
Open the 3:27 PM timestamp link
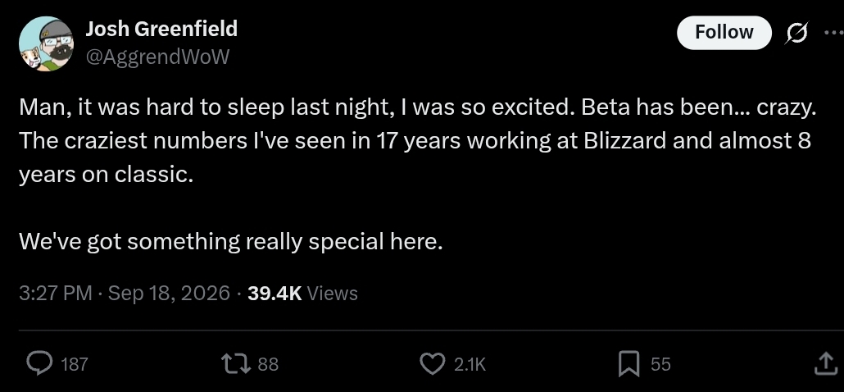(56, 294)
